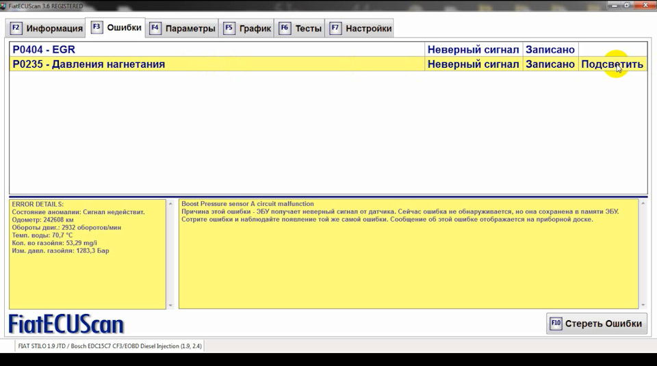Click Записано in the P0404 row
The width and height of the screenshot is (657, 366).
(x=550, y=49)
